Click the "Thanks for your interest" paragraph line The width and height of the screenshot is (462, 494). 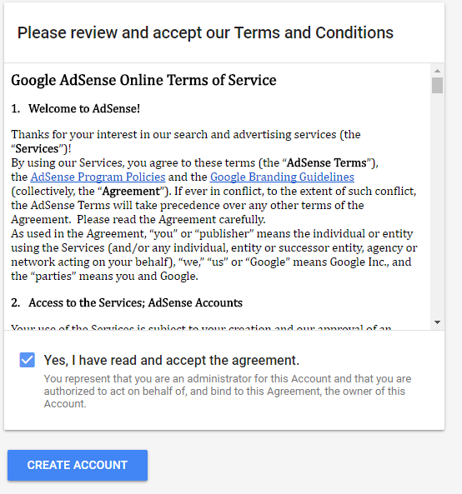click(x=186, y=134)
